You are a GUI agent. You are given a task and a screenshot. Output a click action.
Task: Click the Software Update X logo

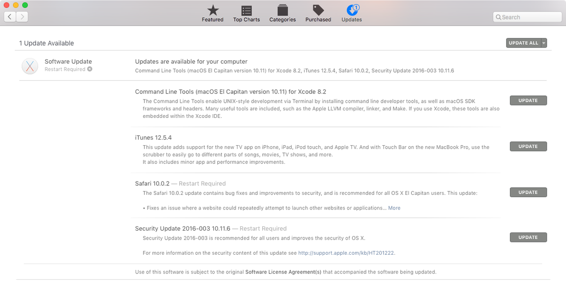[x=30, y=66]
